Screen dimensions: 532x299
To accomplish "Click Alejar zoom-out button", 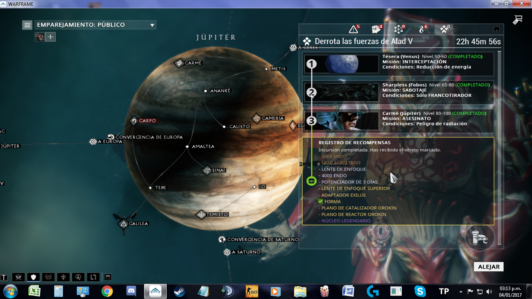I will tap(489, 267).
